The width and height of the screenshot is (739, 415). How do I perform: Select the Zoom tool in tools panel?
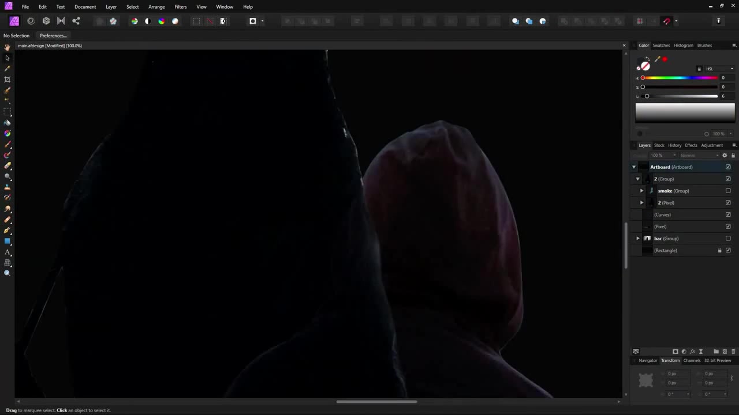8,273
